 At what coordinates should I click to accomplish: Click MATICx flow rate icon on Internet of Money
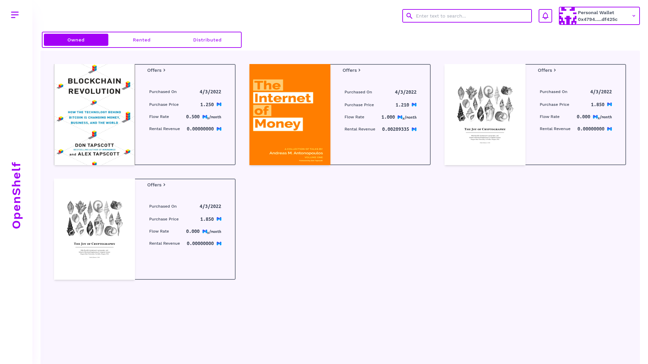tap(400, 117)
